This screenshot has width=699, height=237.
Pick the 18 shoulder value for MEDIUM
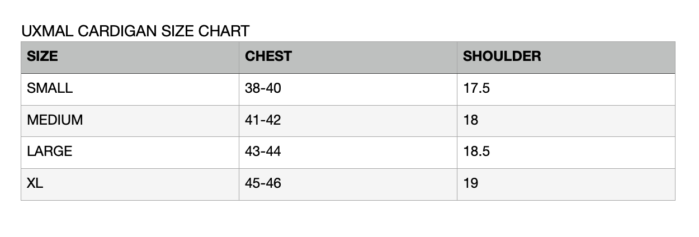(x=471, y=120)
